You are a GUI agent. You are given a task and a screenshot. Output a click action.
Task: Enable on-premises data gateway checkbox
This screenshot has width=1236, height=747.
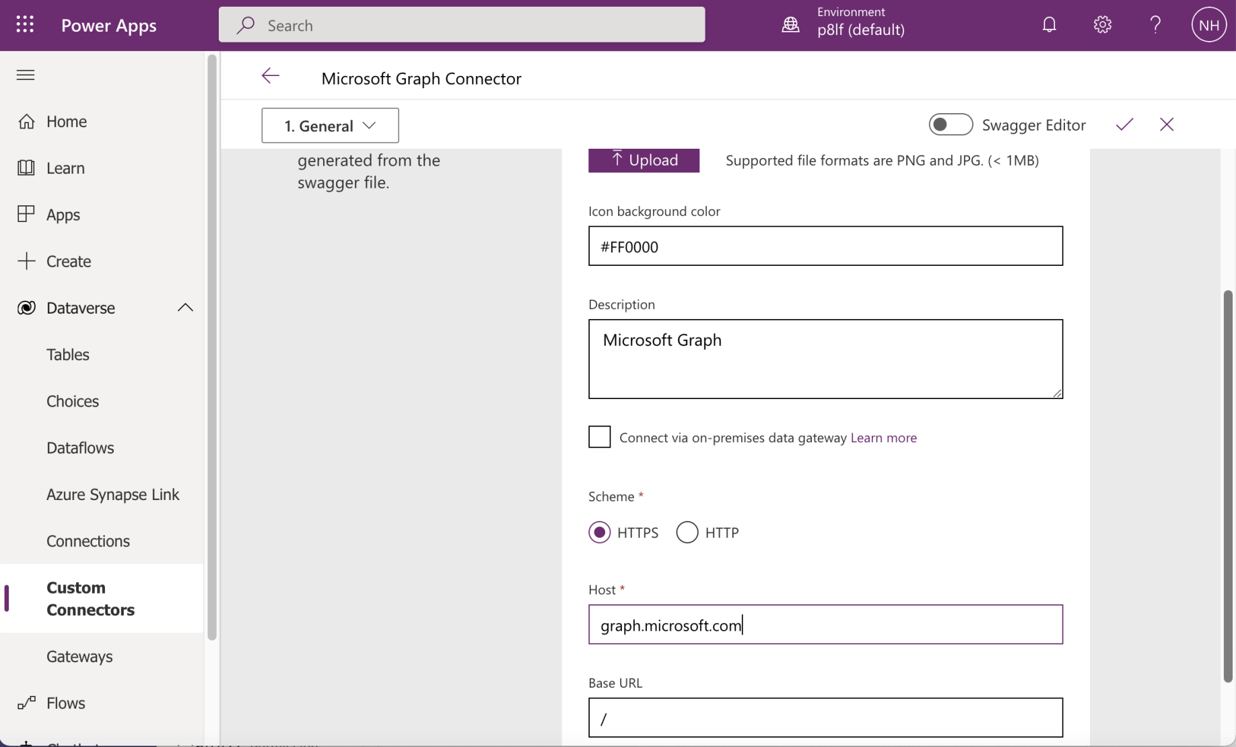(599, 437)
